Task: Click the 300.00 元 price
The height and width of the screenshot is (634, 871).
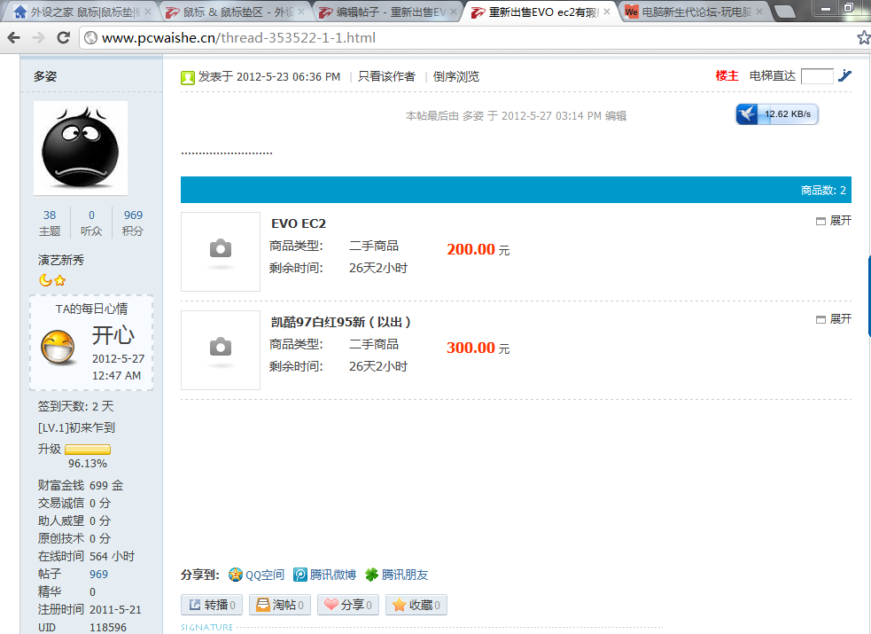Action: click(478, 348)
